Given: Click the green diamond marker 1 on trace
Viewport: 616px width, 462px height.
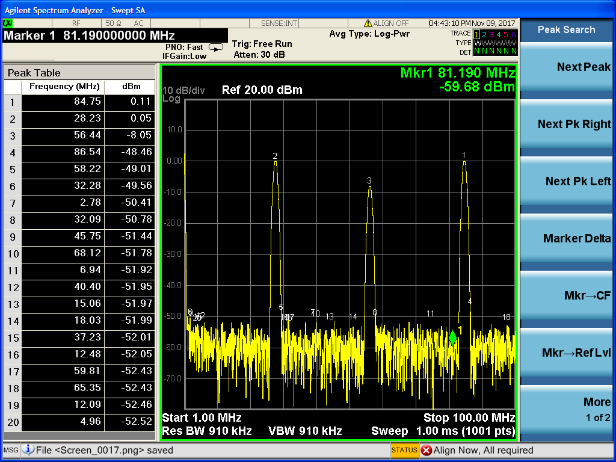Looking at the screenshot, I should 452,337.
